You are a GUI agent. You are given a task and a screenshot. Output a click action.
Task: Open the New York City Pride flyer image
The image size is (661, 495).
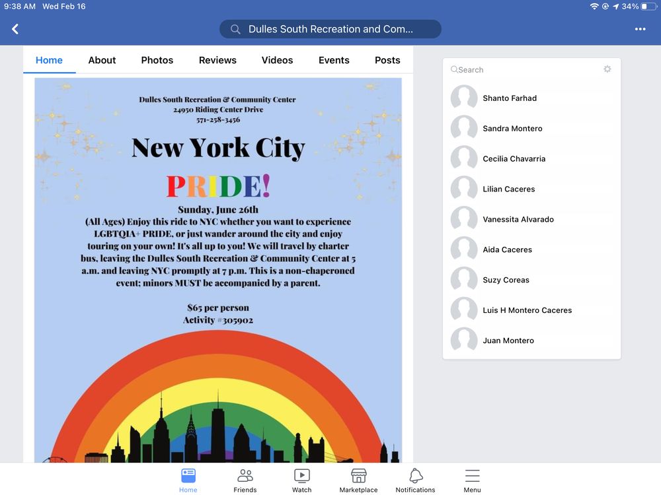218,270
